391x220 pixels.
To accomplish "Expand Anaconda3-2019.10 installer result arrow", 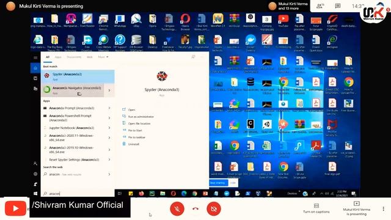I will [109, 150].
